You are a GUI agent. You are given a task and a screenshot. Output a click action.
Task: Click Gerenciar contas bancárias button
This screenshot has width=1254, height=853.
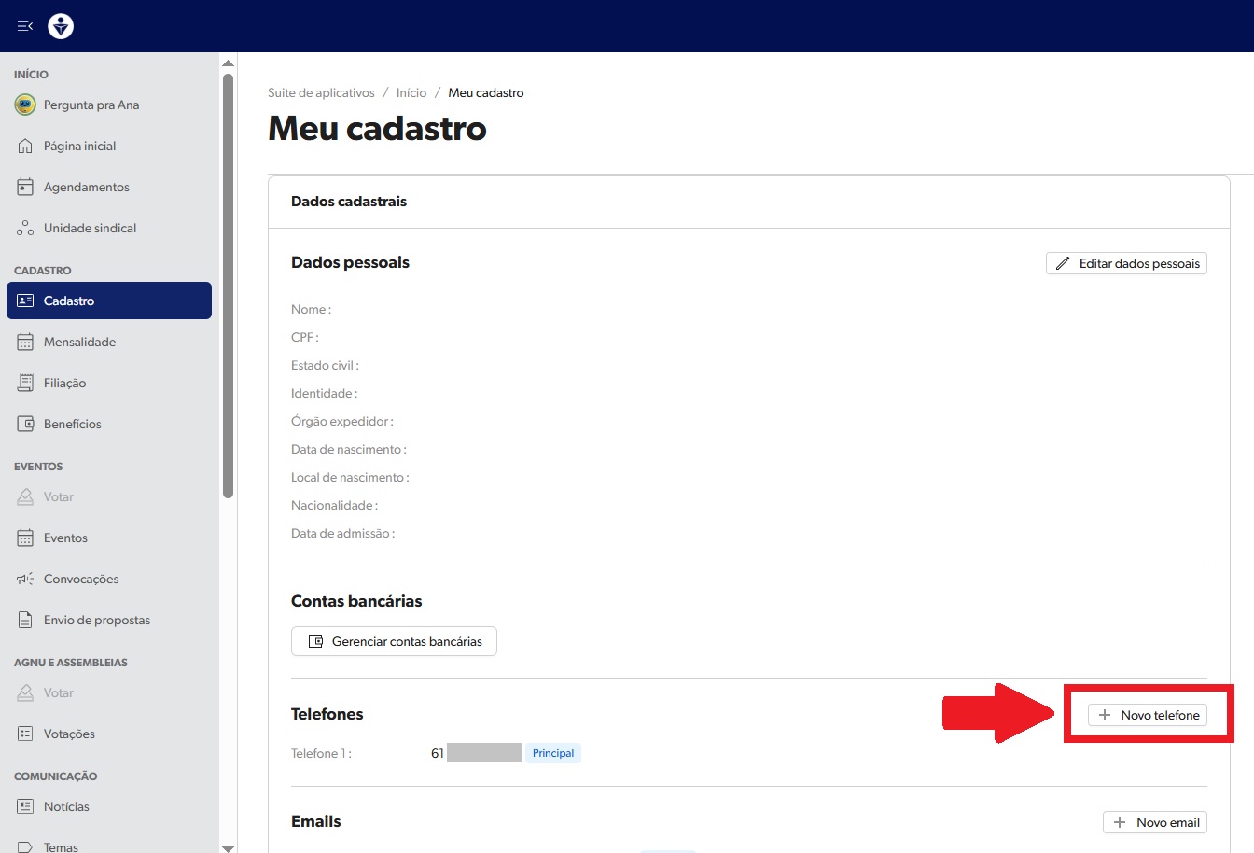pyautogui.click(x=394, y=641)
